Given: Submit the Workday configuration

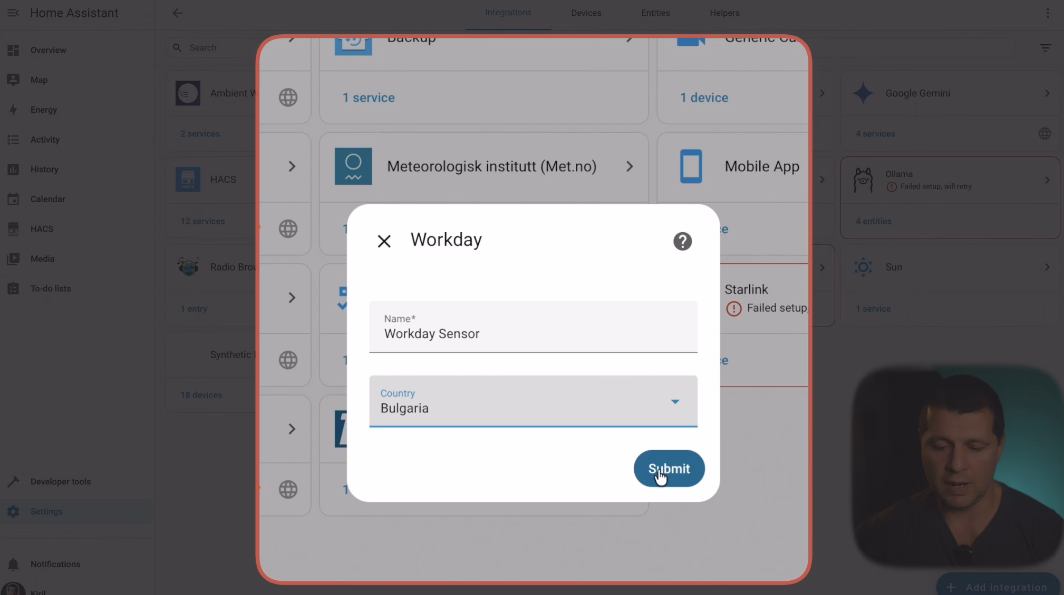Looking at the screenshot, I should pos(669,469).
